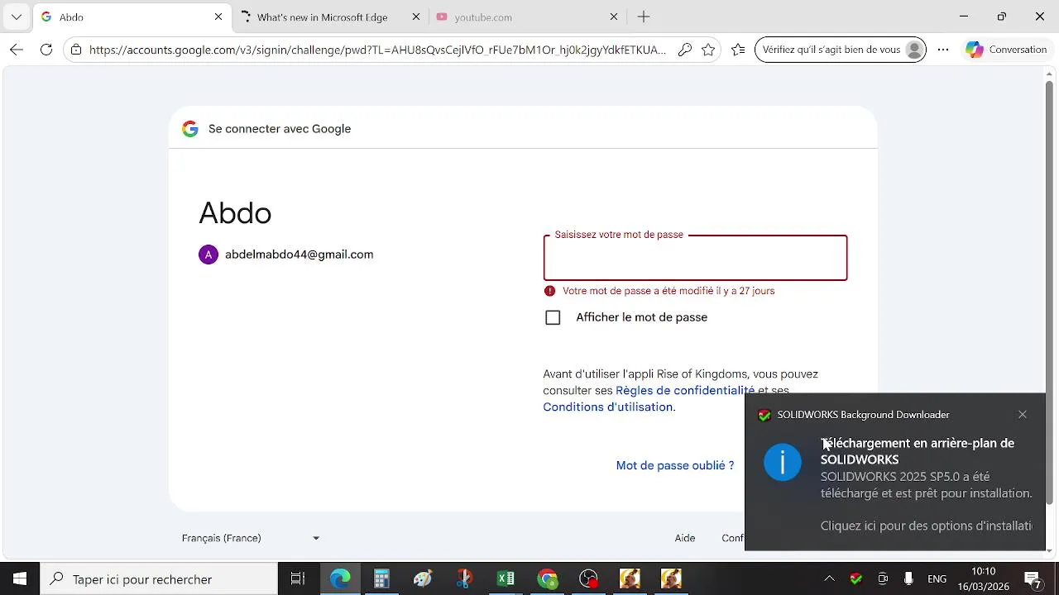The height and width of the screenshot is (595, 1059).
Task: Close the Abdo tab
Action: [218, 17]
